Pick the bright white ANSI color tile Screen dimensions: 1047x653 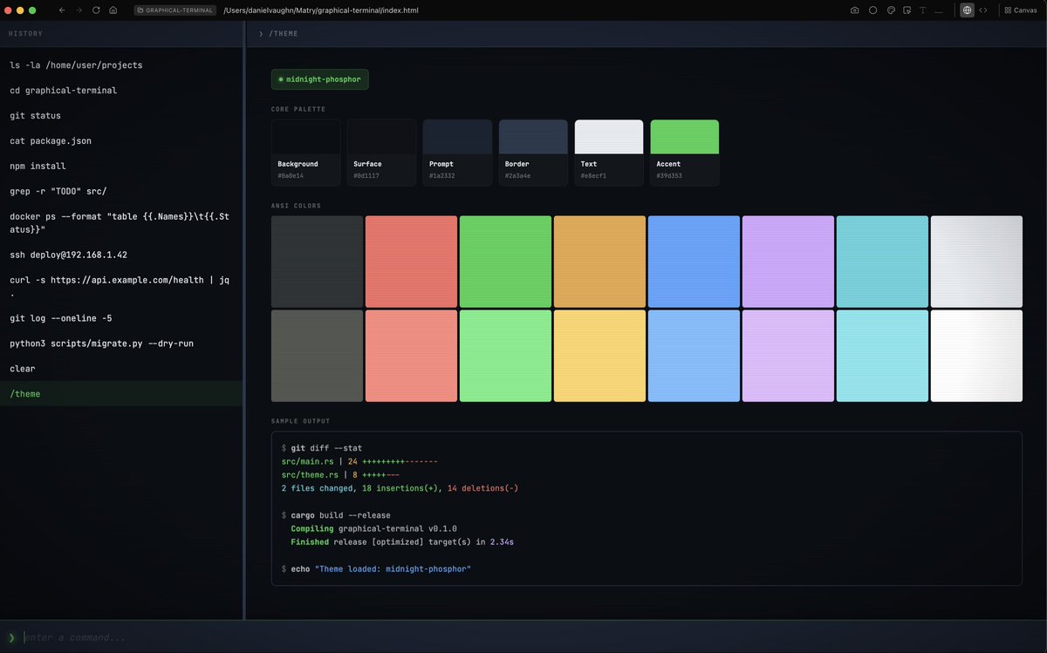pyautogui.click(x=976, y=356)
